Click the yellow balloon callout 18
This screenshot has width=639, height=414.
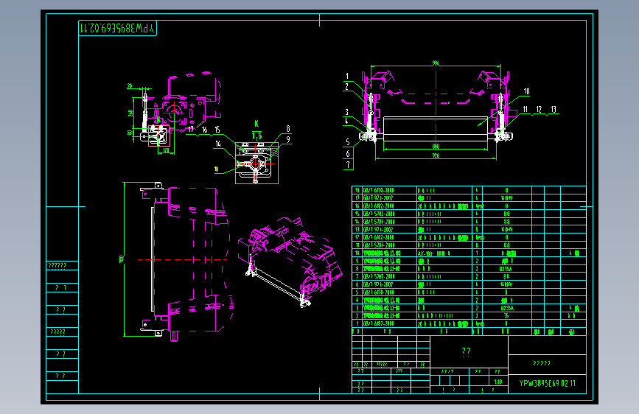(216, 169)
